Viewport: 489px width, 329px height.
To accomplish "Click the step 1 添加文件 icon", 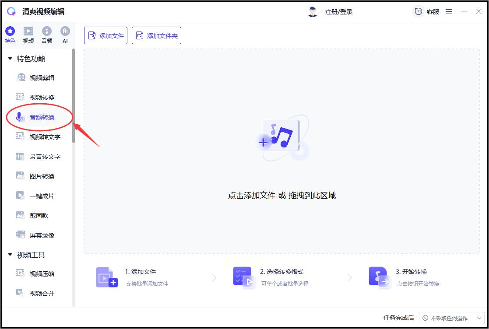I will (x=107, y=277).
